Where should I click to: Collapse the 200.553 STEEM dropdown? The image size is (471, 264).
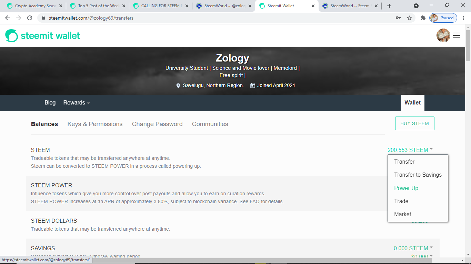410,150
